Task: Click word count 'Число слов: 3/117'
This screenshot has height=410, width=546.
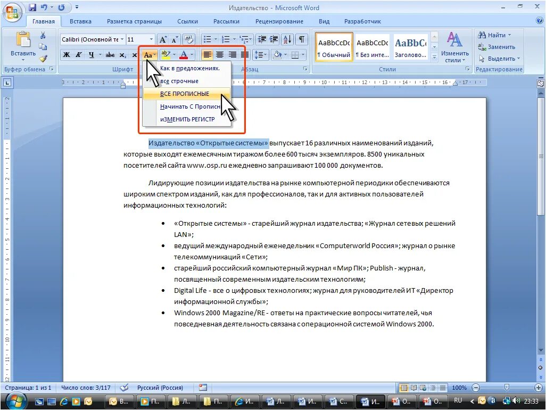Action: pyautogui.click(x=86, y=388)
